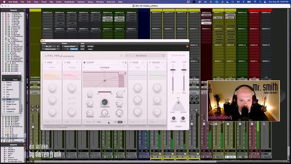Open macOS Spotlight search icon
The image size is (291, 164).
pyautogui.click(x=261, y=2)
